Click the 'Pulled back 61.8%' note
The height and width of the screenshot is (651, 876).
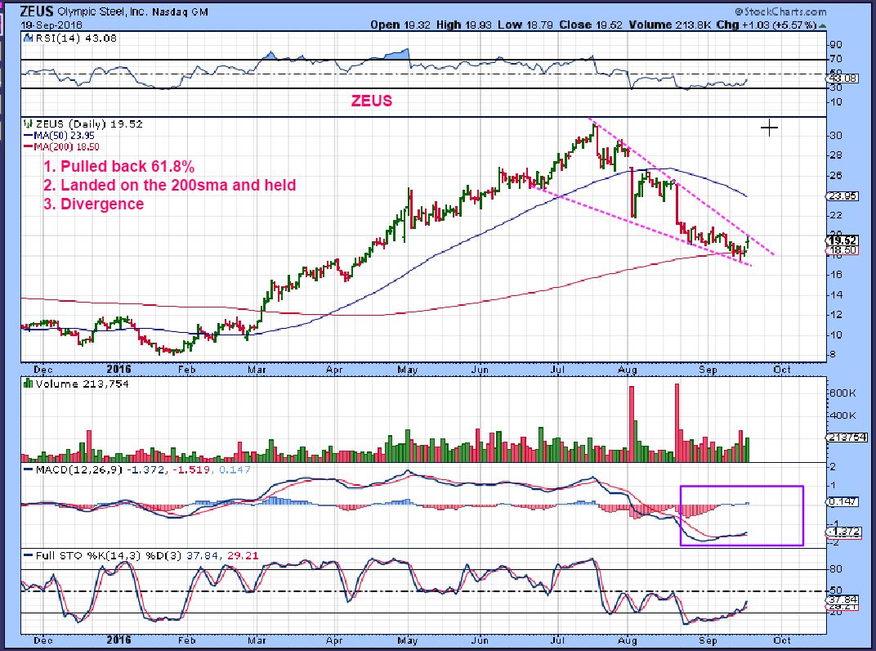click(127, 167)
